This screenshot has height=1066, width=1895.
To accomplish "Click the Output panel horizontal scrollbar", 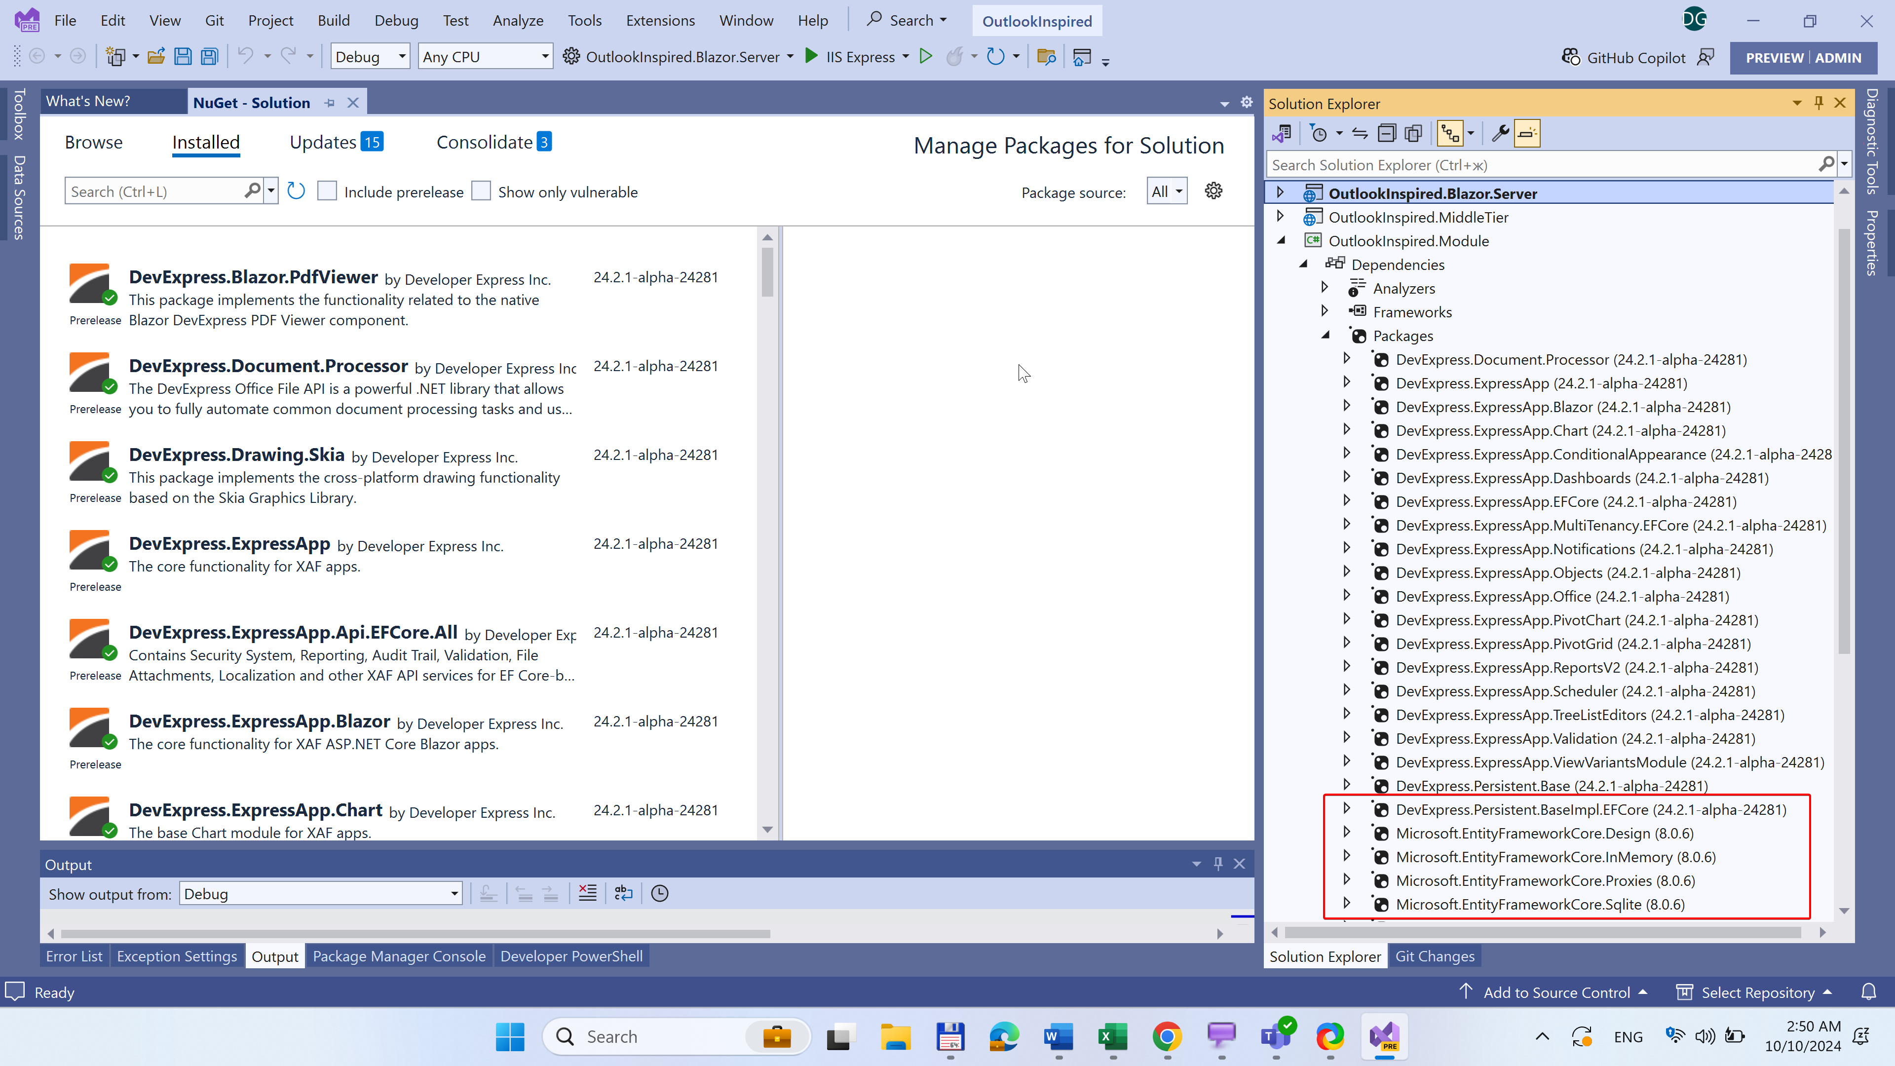I will (x=416, y=934).
